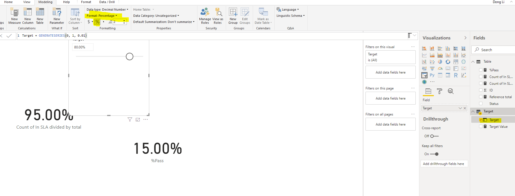Select the R script visual icon
515x196 pixels.
pos(456,75)
